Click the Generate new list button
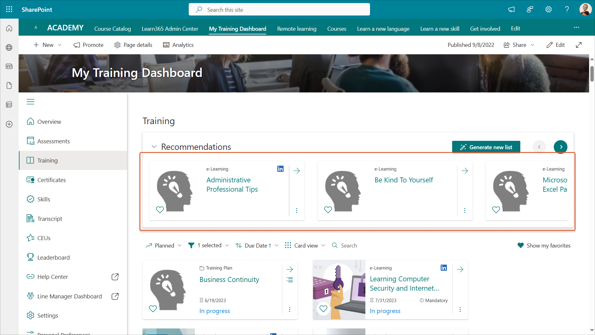 [486, 147]
